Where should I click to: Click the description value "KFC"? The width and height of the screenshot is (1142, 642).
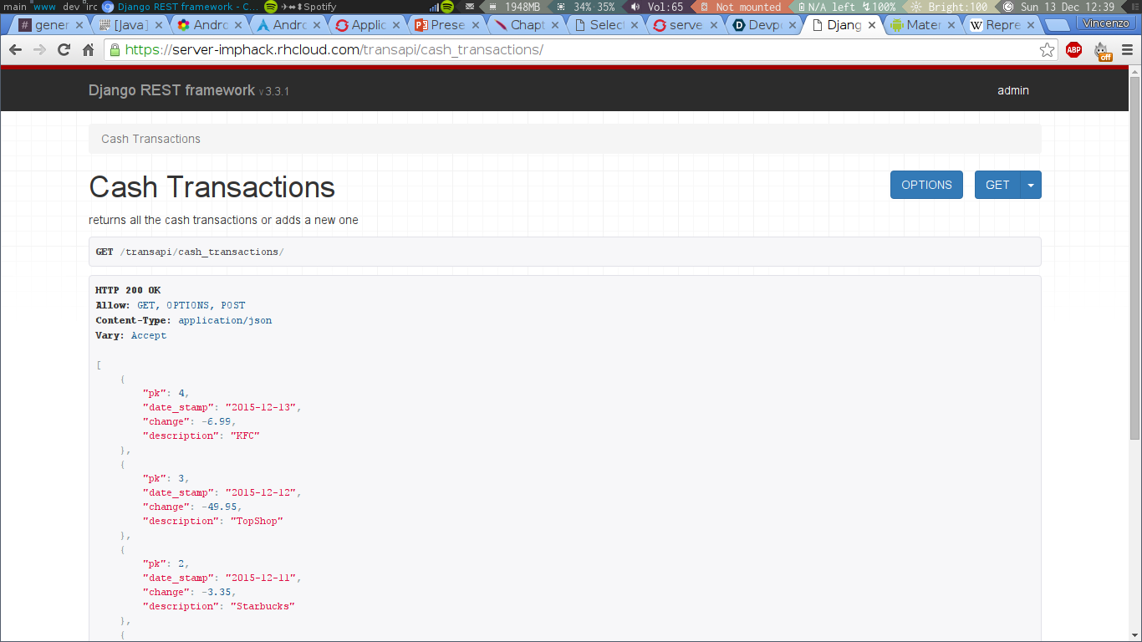245,436
